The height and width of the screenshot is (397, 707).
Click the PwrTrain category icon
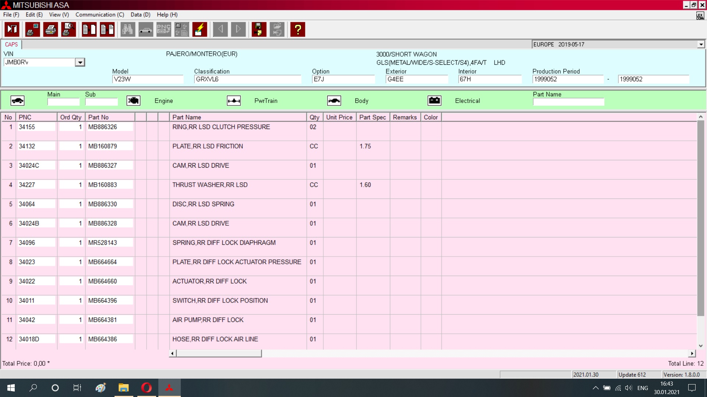(234, 101)
